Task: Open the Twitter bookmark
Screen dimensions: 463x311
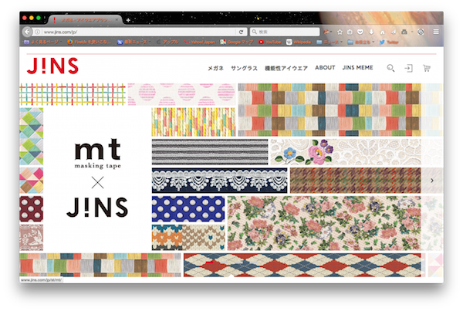Action: (x=389, y=42)
